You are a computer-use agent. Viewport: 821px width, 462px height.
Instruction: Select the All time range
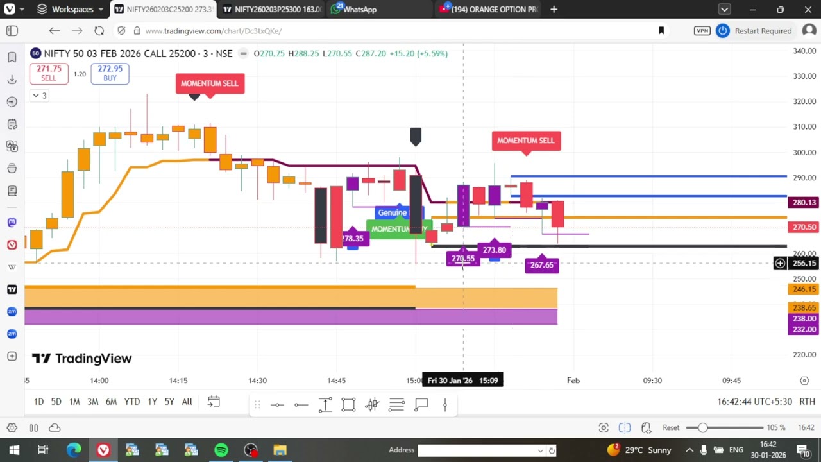tap(187, 402)
